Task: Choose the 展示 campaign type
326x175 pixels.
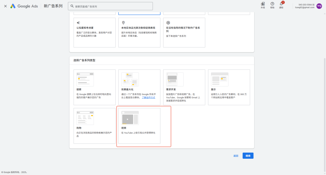Action: [x=229, y=87]
